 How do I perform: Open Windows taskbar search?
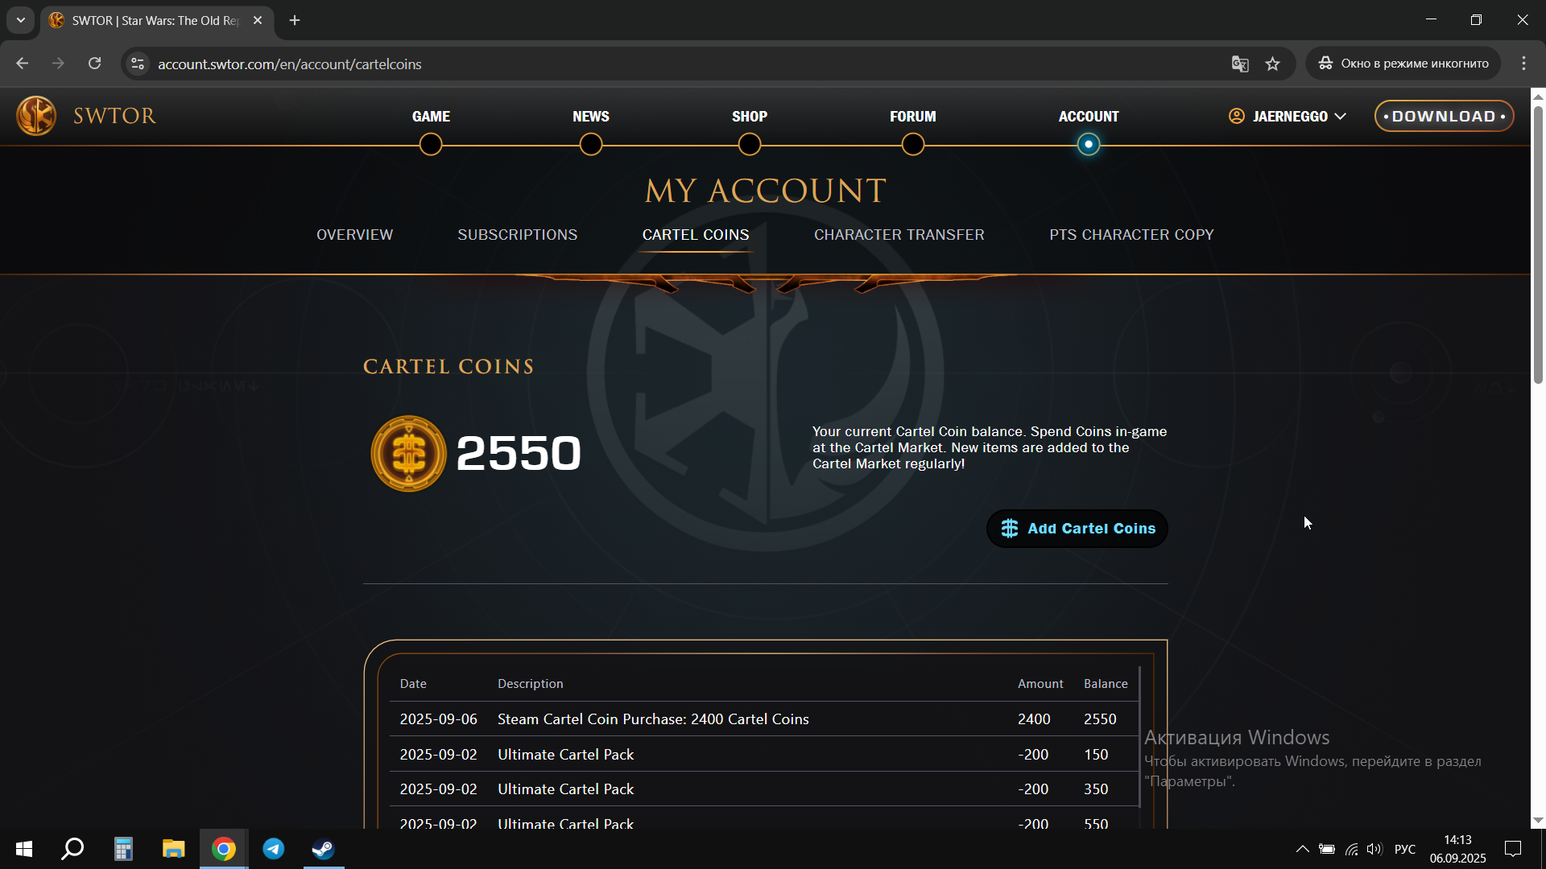[x=72, y=849]
